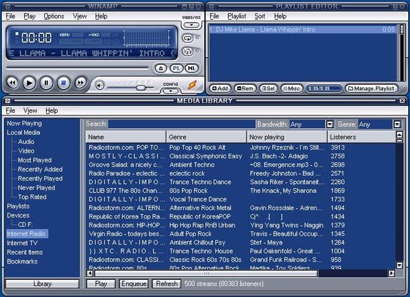Click the song seek bar
410x297 pixels.
pyautogui.click(x=77, y=68)
